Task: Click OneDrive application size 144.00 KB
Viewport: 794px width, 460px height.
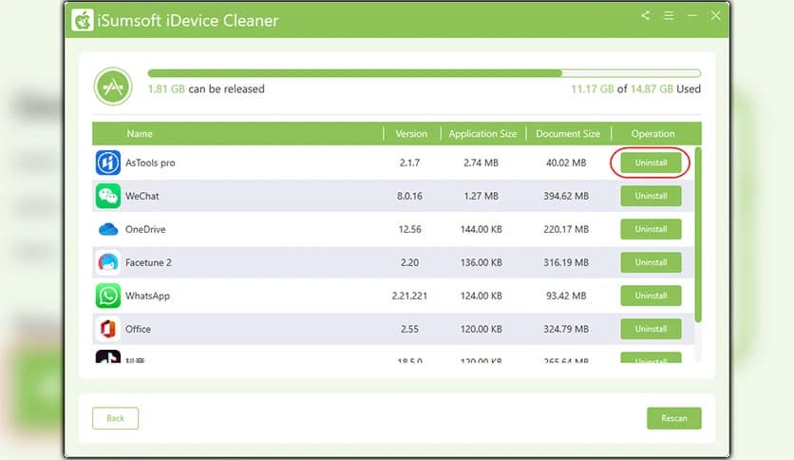Action: 482,229
